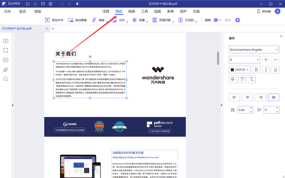The width and height of the screenshot is (285, 178).
Task: Click the 背景 background tool
Action: click(139, 20)
